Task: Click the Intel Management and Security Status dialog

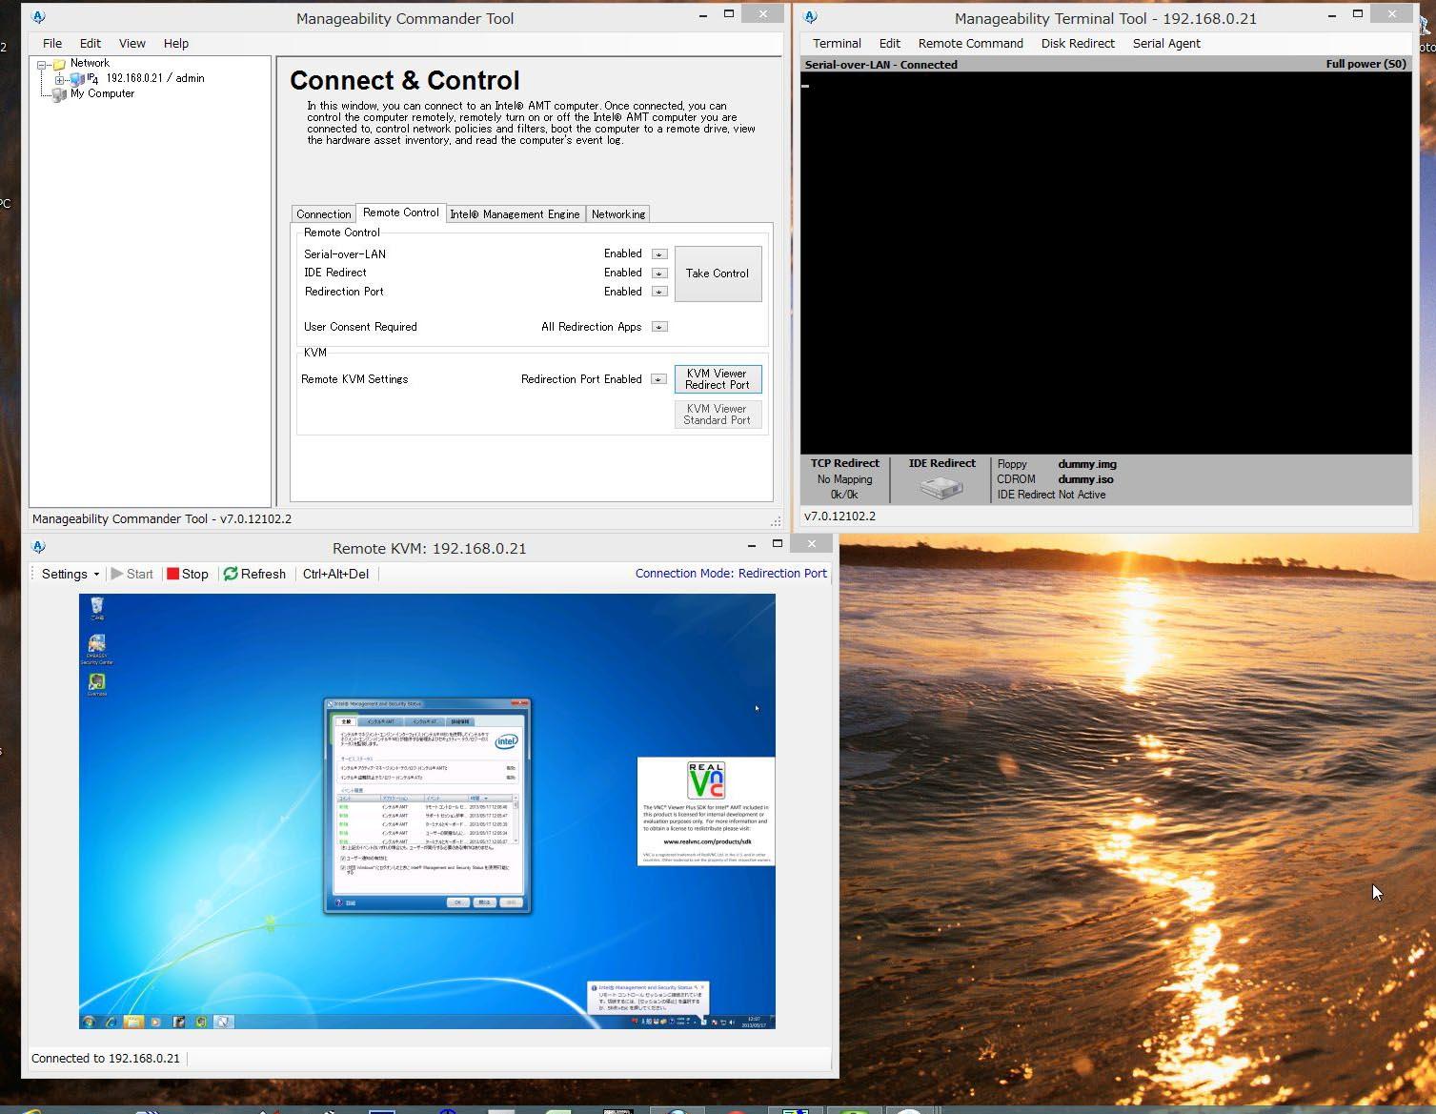Action: 427,806
